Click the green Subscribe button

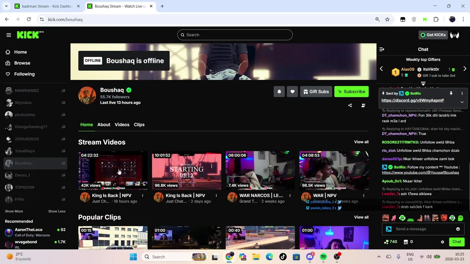click(351, 92)
